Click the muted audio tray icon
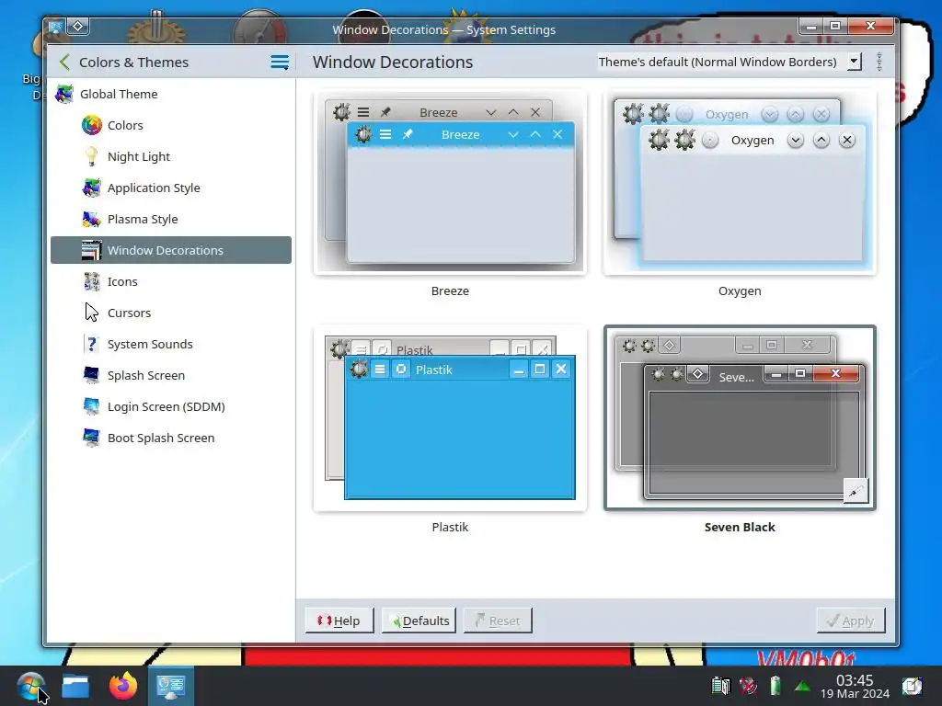The width and height of the screenshot is (942, 706). pyautogui.click(x=748, y=686)
